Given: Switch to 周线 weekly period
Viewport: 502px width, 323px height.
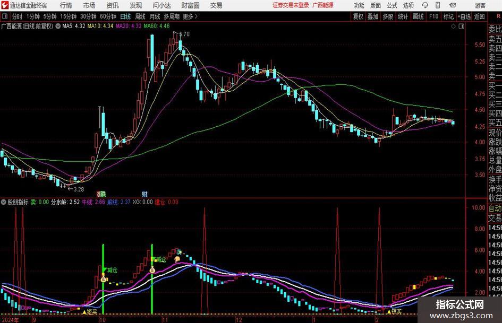Looking at the screenshot, I should (140, 16).
